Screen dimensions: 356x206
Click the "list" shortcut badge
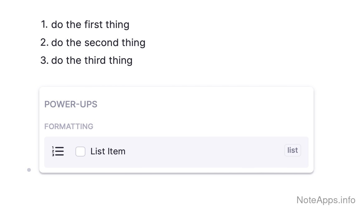click(x=292, y=150)
